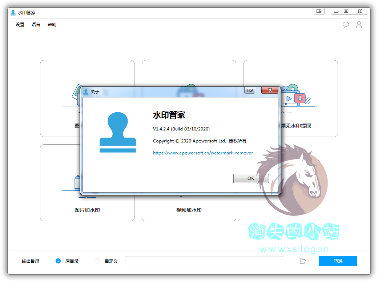Click the 关于 dialog title icon
378x282 pixels.
point(85,92)
